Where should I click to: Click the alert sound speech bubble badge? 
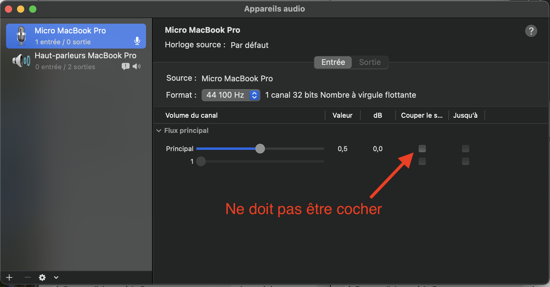click(125, 66)
